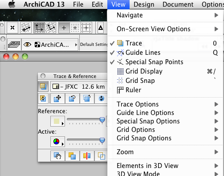Select the rotated grid toolbar icon
Viewport: 224px width, 176px height.
click(x=50, y=28)
